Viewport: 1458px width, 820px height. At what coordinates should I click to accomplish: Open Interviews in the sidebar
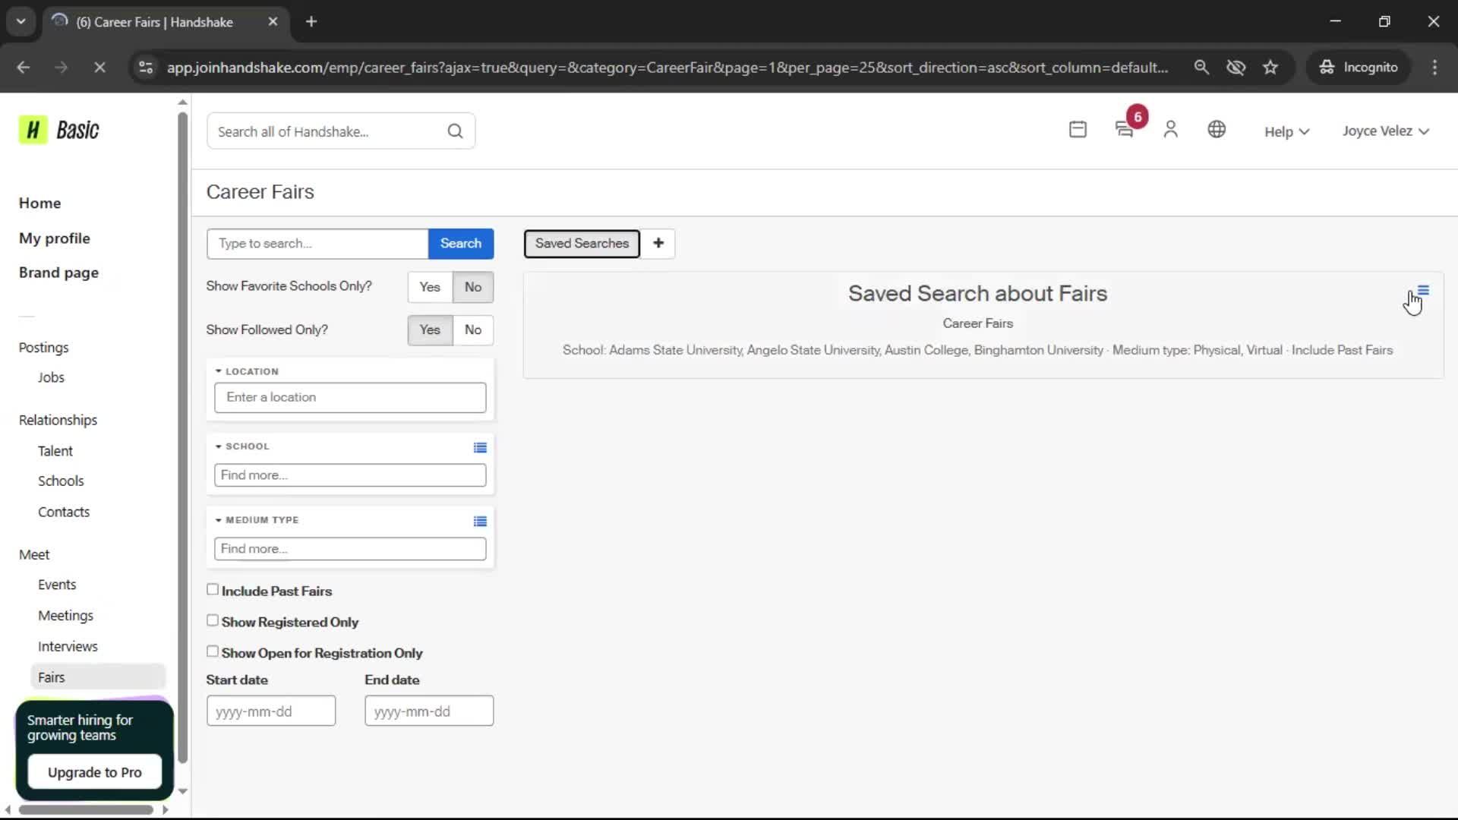[x=68, y=647]
